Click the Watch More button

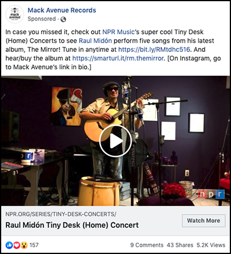pyautogui.click(x=204, y=221)
